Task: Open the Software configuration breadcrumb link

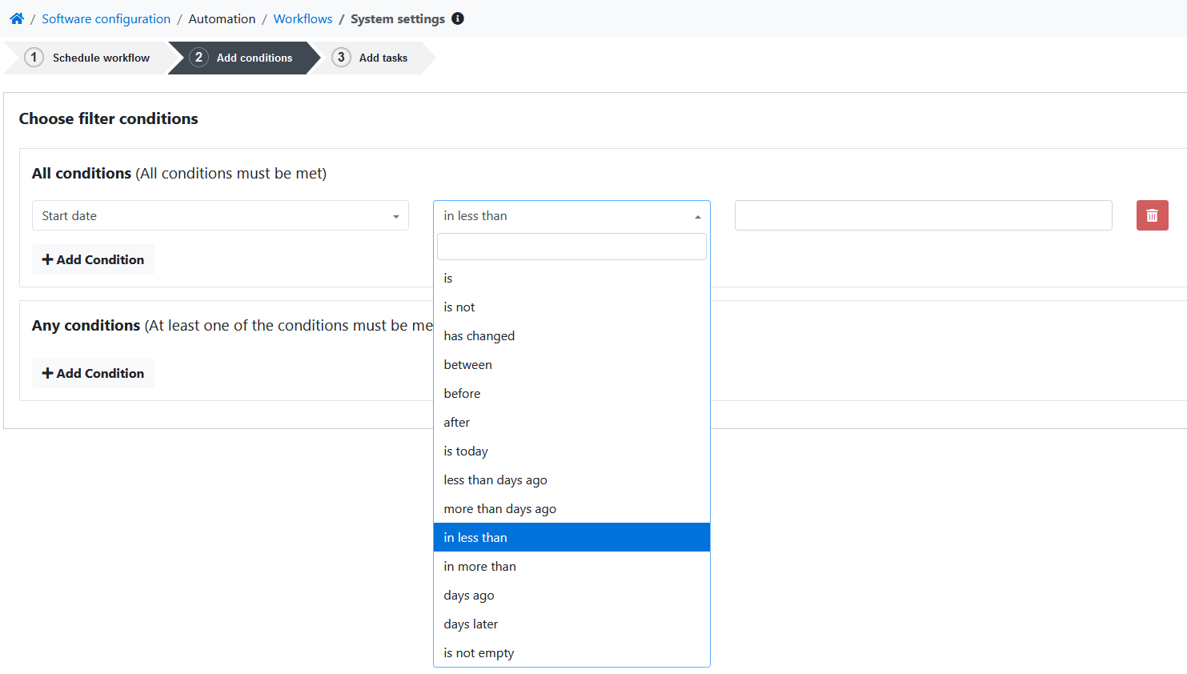Action: pos(106,18)
